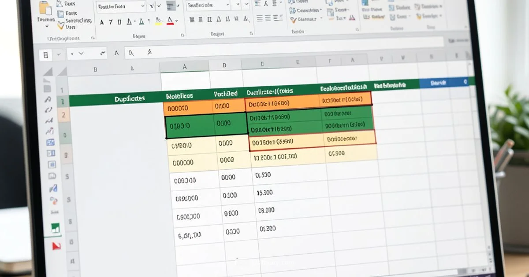529x277 pixels.
Task: Expand the Name Box dropdown arrow
Action: (x=59, y=54)
